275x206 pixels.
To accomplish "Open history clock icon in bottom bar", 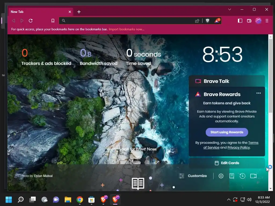I will coord(243,176).
